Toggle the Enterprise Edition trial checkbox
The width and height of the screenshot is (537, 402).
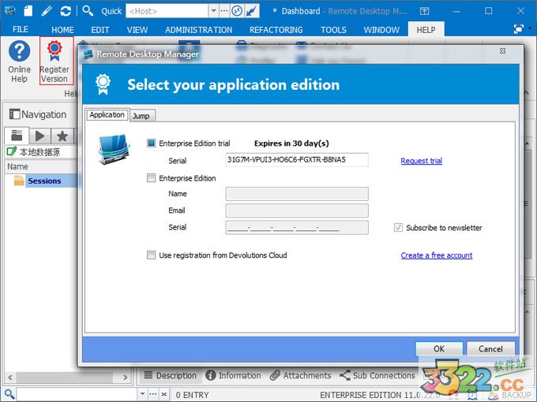(x=152, y=143)
